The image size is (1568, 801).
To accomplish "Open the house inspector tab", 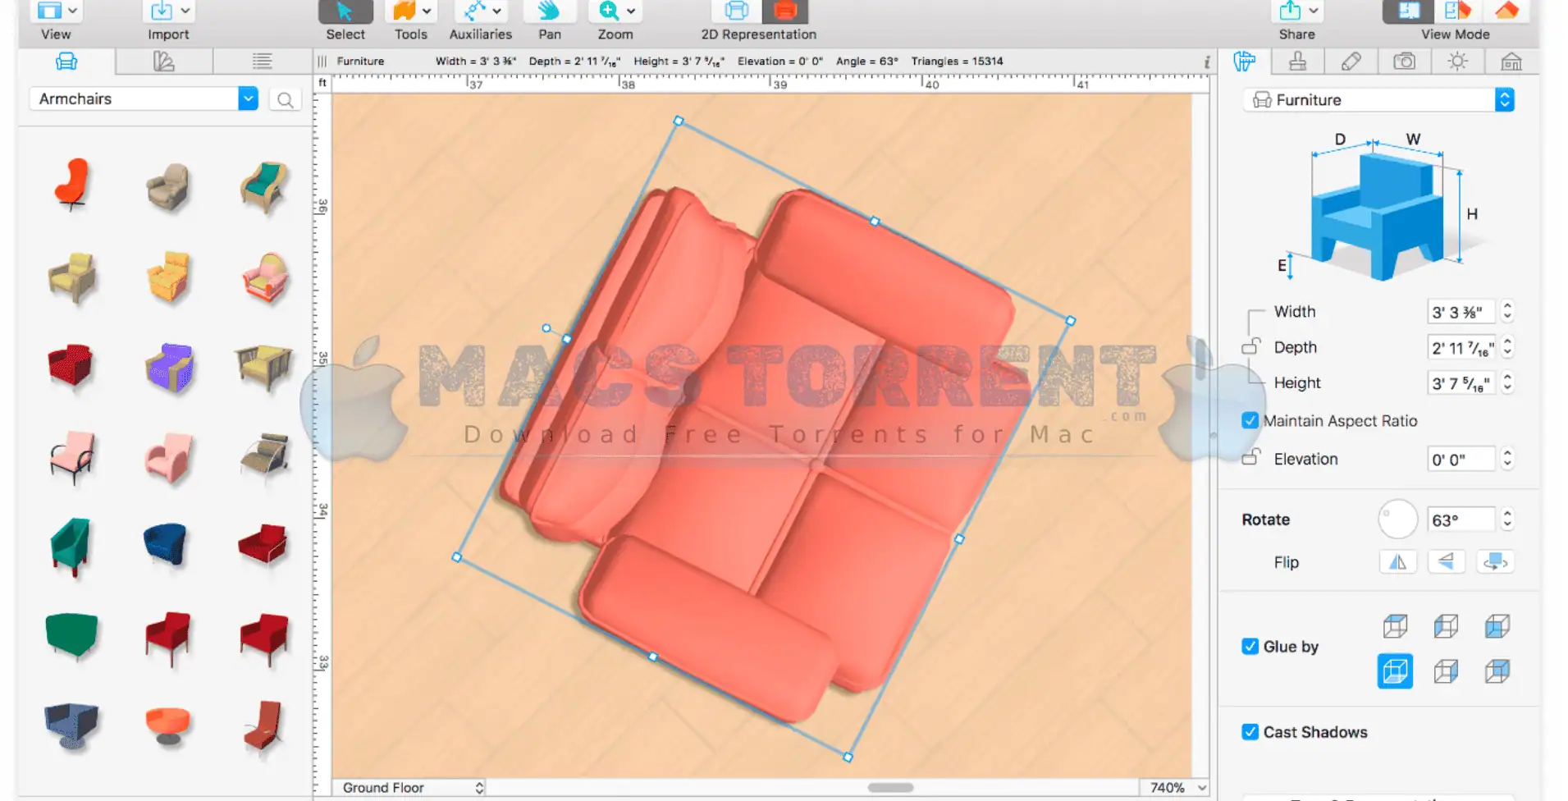I will [x=1511, y=62].
